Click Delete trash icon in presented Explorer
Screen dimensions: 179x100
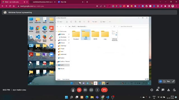[x=88, y=22]
